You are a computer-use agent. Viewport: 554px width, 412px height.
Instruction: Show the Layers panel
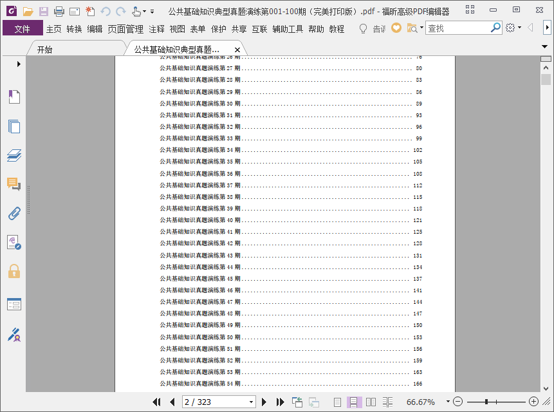[x=14, y=155]
